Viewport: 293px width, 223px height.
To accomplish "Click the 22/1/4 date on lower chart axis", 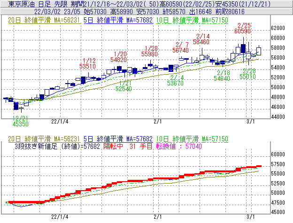I will 60,217.
